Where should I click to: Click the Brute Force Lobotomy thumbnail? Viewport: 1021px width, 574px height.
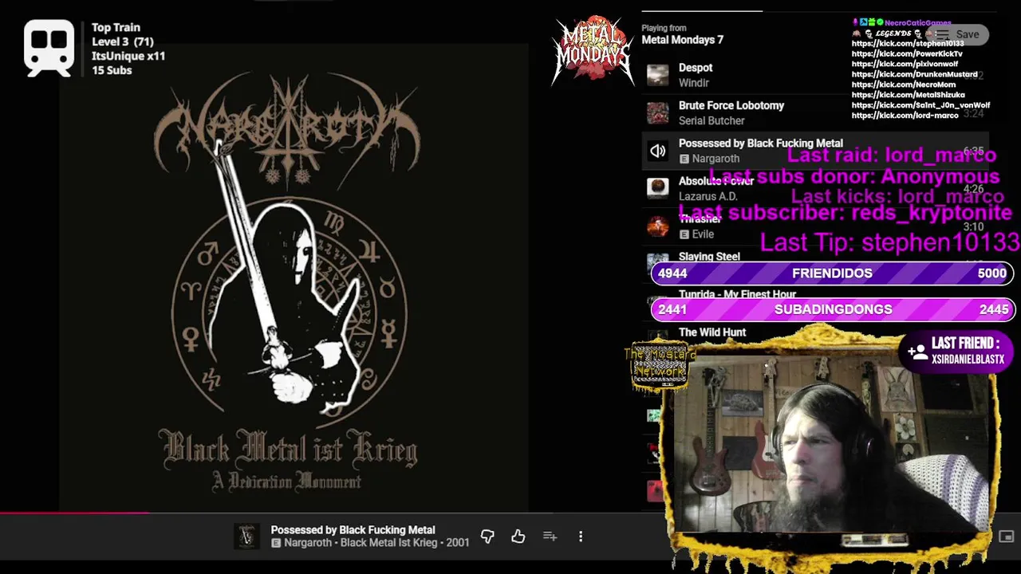(657, 113)
